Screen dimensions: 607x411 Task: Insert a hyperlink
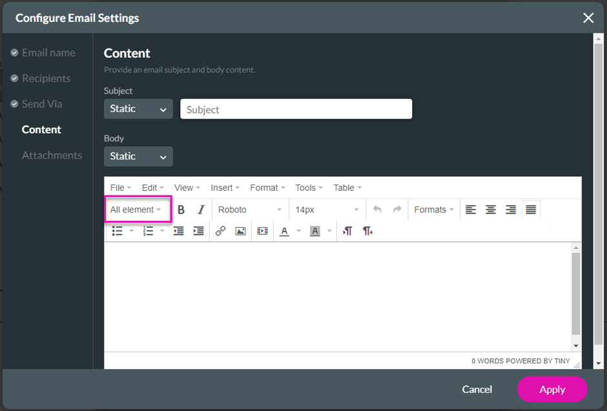tap(220, 230)
